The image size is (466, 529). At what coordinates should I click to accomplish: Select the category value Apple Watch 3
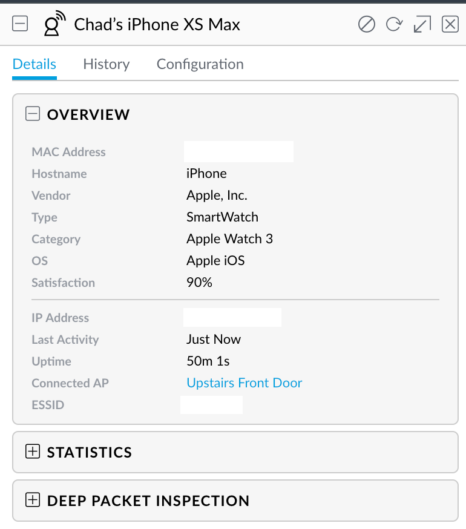coord(230,239)
